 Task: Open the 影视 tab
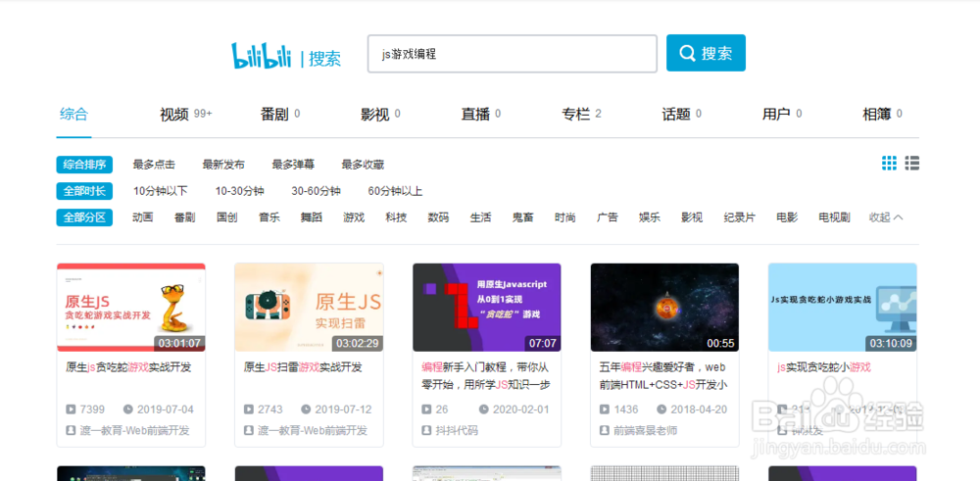point(380,115)
